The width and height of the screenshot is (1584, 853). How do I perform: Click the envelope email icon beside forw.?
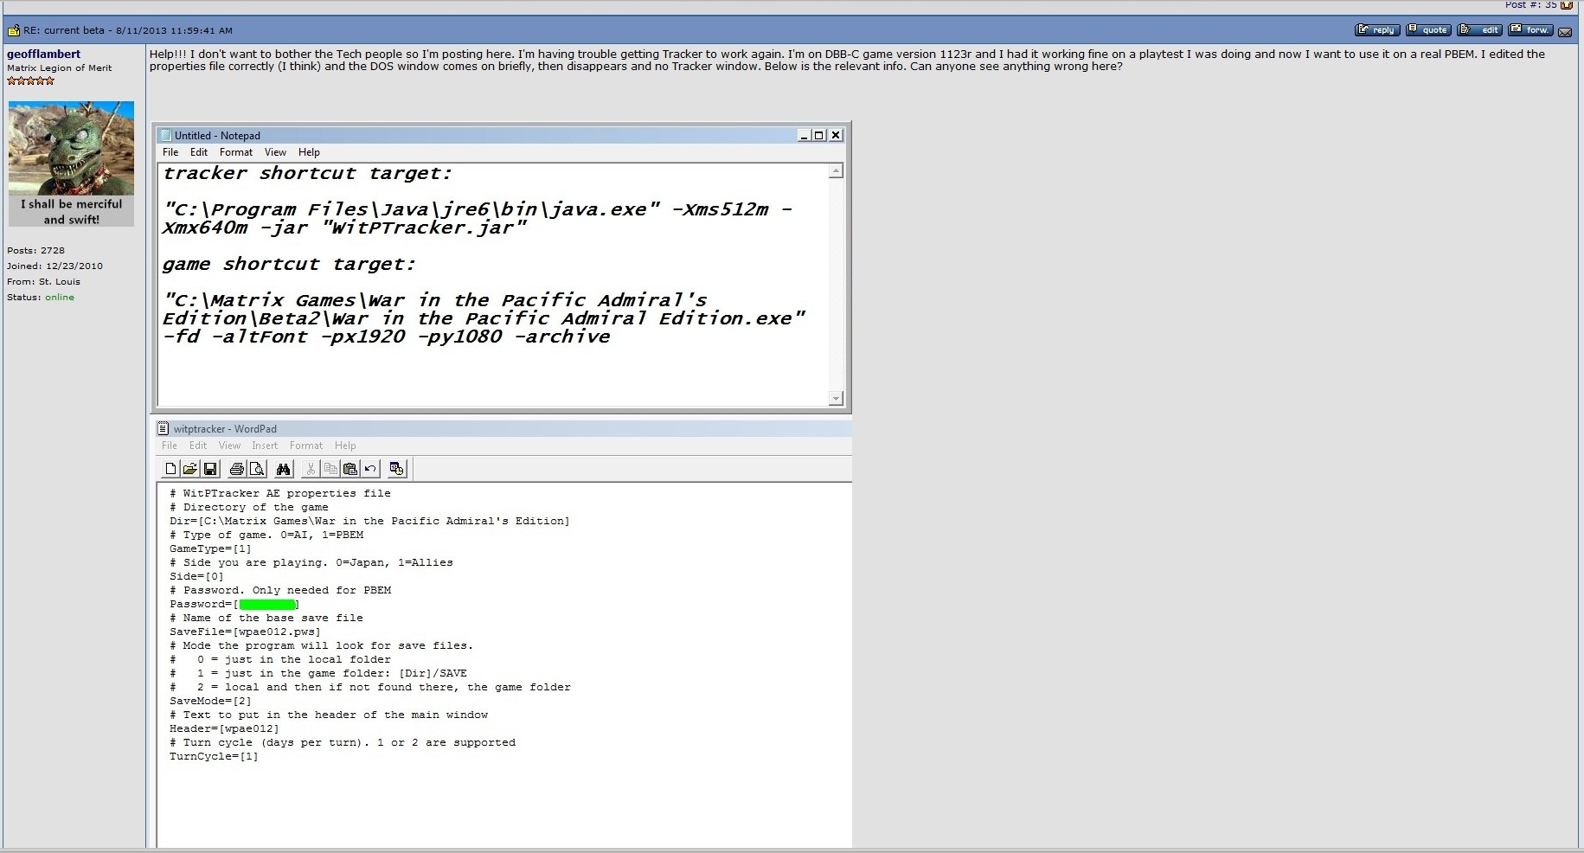pos(1565,31)
